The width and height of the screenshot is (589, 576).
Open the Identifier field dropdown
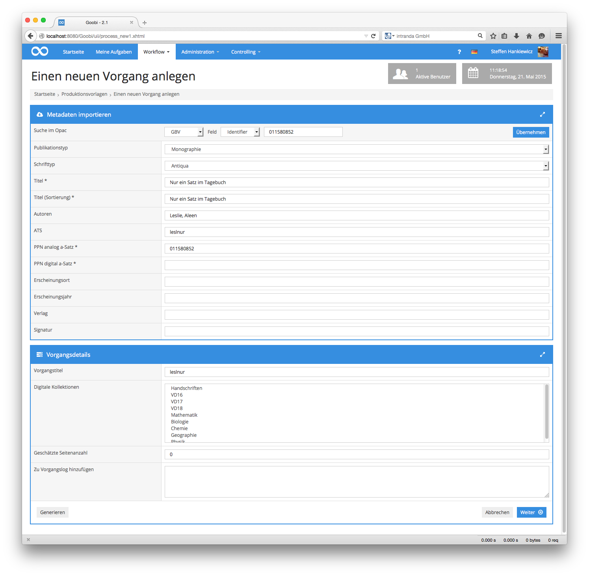(240, 132)
